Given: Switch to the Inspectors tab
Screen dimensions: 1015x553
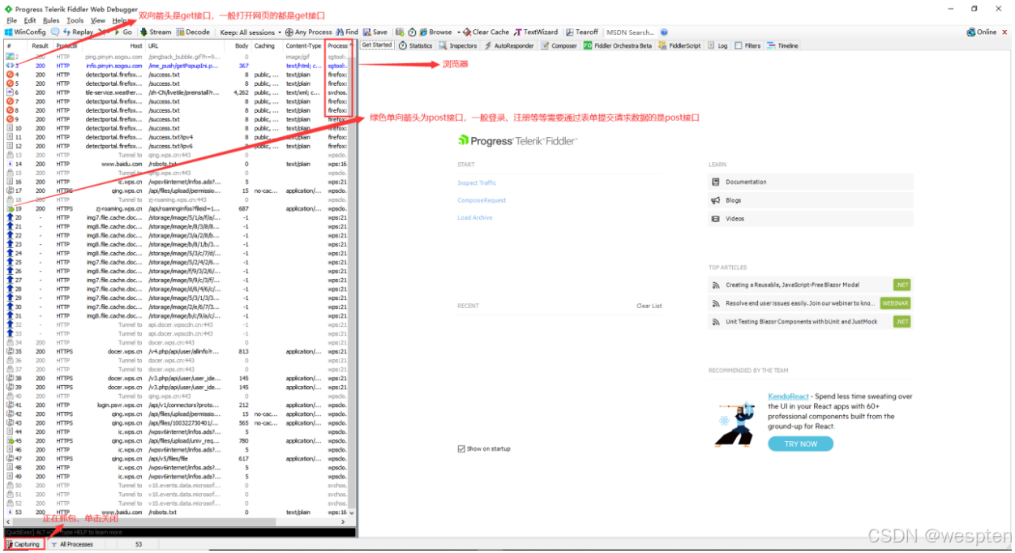Looking at the screenshot, I should tap(458, 45).
